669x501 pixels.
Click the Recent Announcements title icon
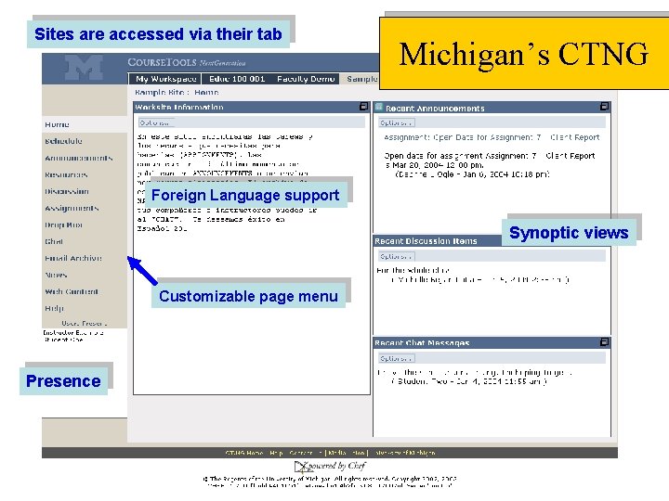[x=379, y=108]
